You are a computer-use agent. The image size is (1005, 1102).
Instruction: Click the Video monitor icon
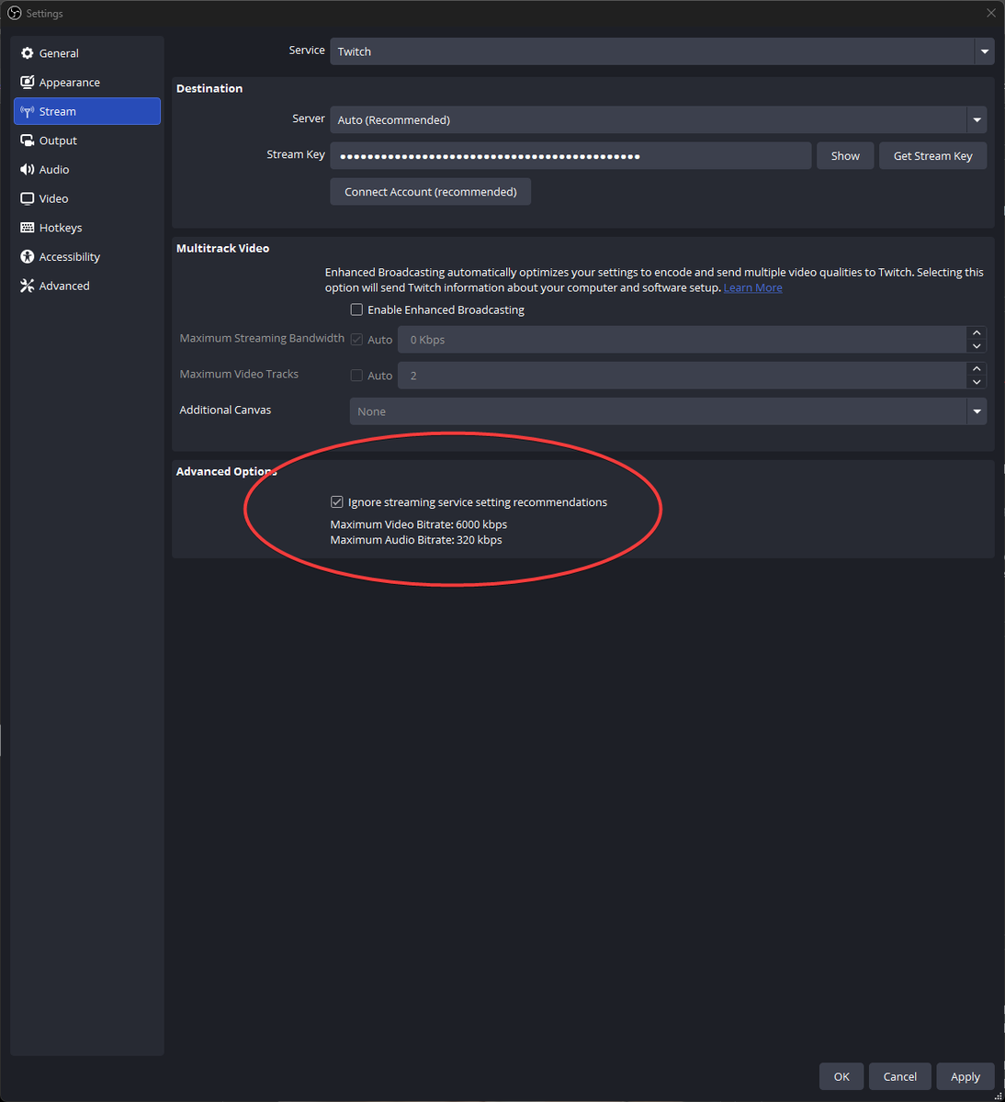click(28, 198)
